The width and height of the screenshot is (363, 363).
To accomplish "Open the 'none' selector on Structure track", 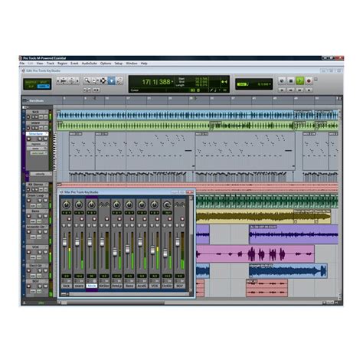I will click(37, 149).
